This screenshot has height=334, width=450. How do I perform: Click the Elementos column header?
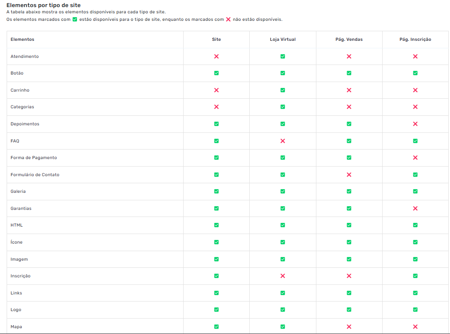22,40
